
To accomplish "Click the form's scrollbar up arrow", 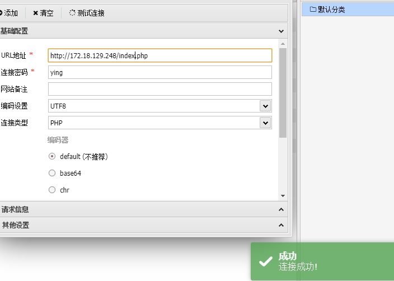I will pos(283,44).
